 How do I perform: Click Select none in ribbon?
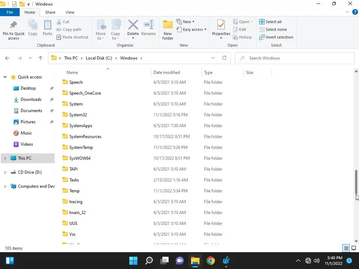(273, 29)
